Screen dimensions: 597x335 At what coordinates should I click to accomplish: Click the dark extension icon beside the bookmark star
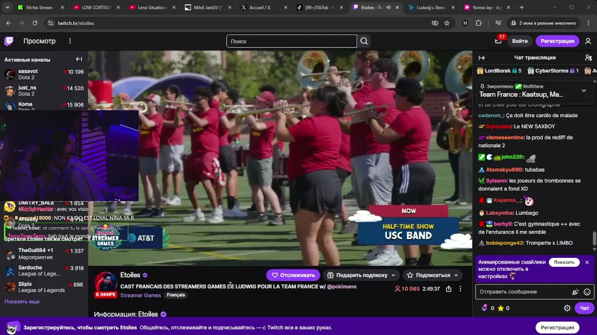coord(465,23)
